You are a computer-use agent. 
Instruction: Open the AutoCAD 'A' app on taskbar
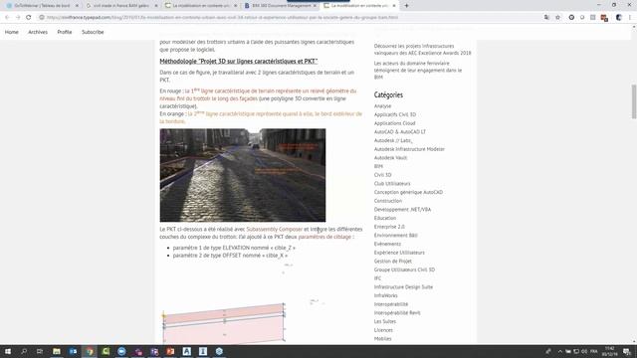click(x=187, y=351)
